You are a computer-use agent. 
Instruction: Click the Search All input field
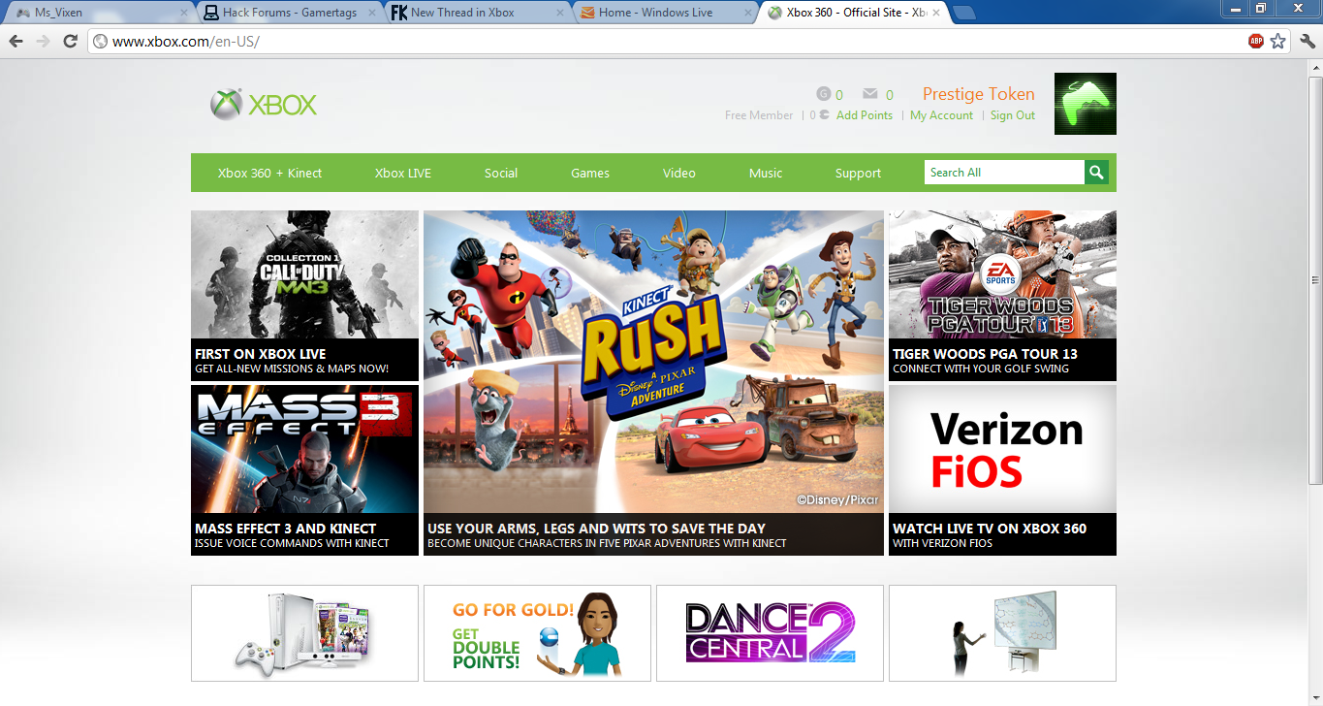tap(1004, 173)
